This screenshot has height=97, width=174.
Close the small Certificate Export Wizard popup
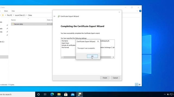coord(98,41)
